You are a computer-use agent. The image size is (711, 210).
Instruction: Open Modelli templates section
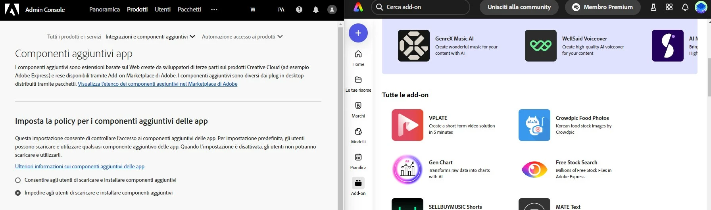pos(358,136)
